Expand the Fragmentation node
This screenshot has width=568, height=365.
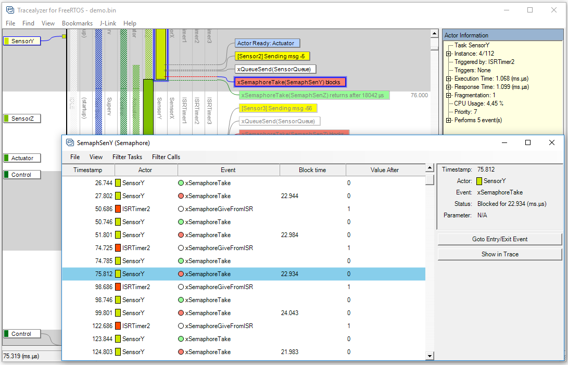point(448,95)
